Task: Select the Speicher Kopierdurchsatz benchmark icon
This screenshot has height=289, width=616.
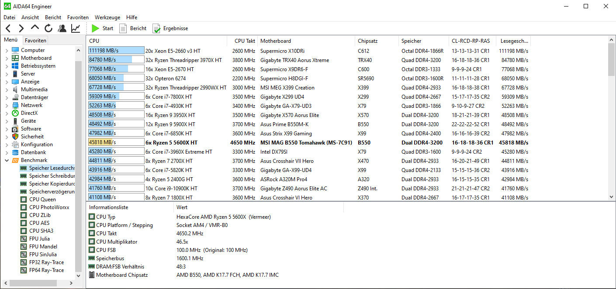Action: [x=24, y=184]
